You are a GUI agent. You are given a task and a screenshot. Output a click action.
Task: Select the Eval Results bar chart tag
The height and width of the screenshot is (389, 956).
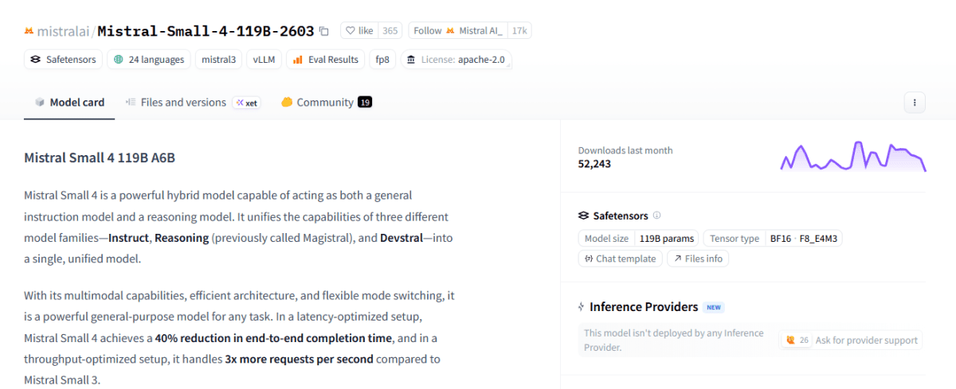point(326,60)
